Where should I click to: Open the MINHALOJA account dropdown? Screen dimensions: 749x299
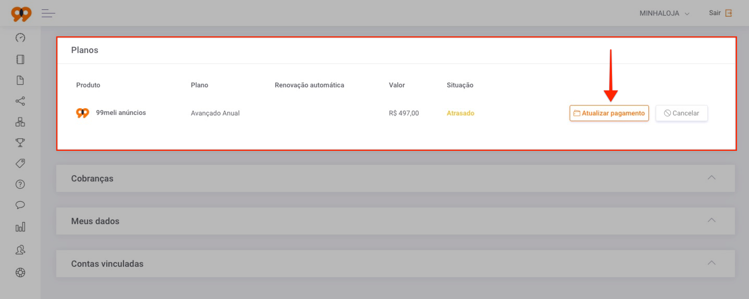tap(665, 14)
